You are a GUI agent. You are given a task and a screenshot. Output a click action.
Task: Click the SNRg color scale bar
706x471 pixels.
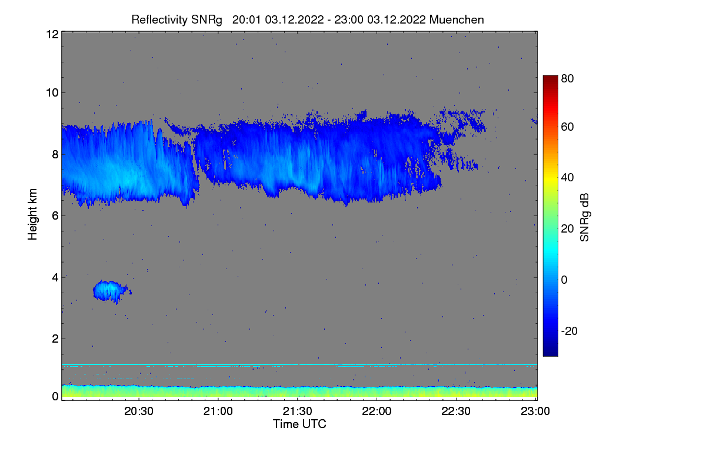point(550,215)
